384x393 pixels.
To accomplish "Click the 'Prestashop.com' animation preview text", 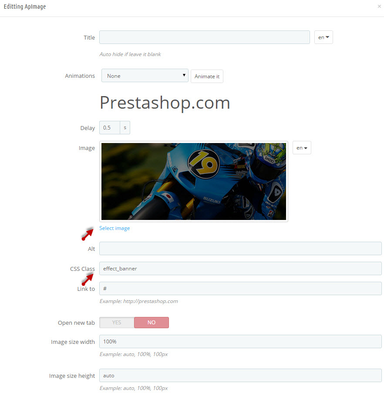I will click(165, 103).
